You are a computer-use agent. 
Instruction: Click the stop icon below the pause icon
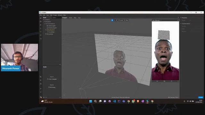point(41,28)
